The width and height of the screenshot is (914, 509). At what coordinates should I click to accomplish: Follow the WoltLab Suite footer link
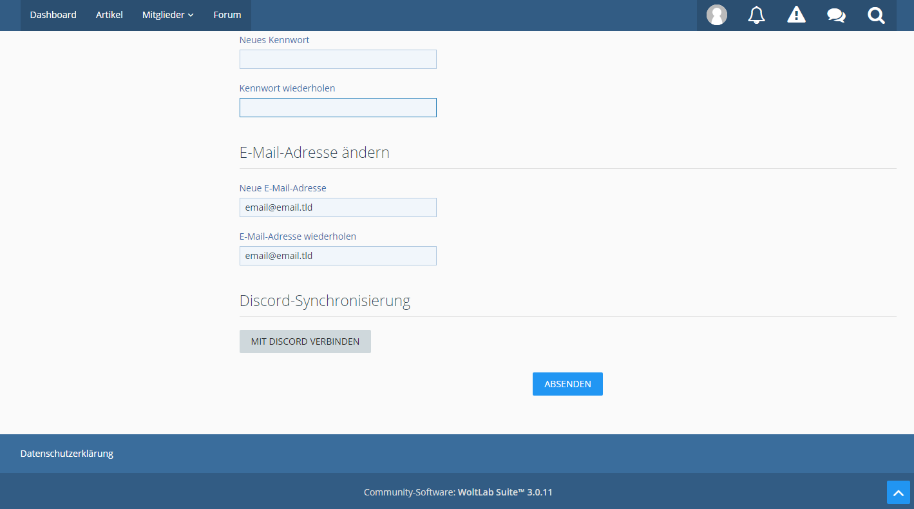[505, 492]
